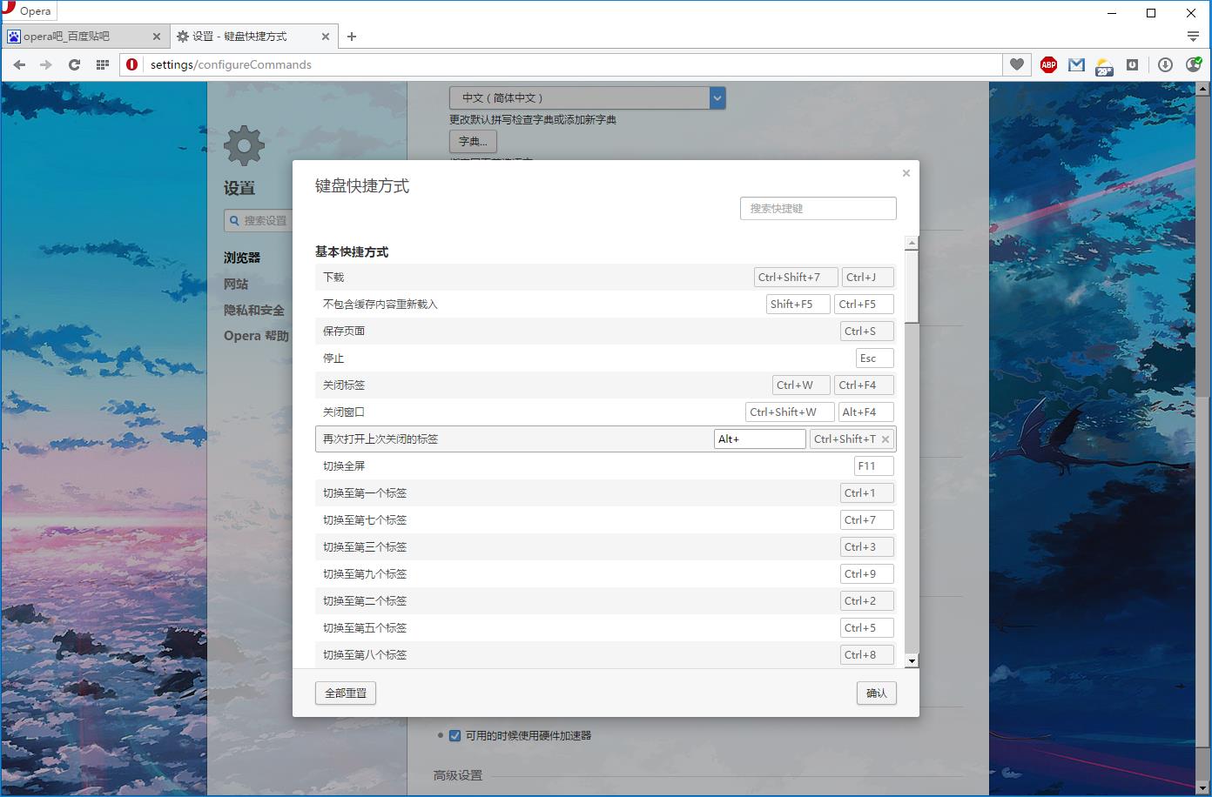This screenshot has width=1212, height=797.
Task: Open the 浏览器 settings section
Action: pos(242,258)
